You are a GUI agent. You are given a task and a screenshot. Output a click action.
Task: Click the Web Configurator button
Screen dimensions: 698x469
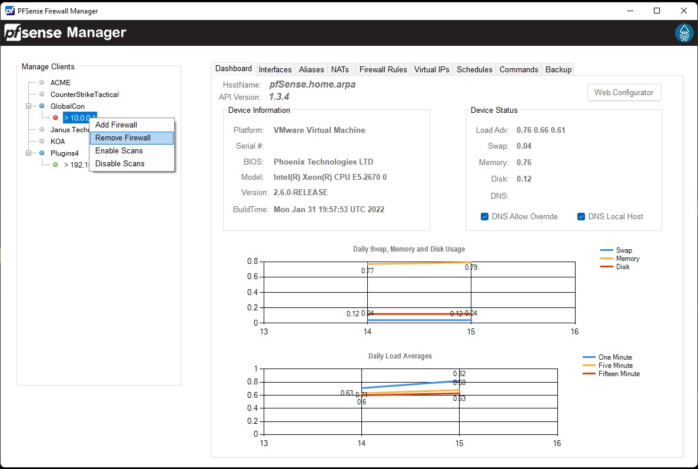point(624,92)
